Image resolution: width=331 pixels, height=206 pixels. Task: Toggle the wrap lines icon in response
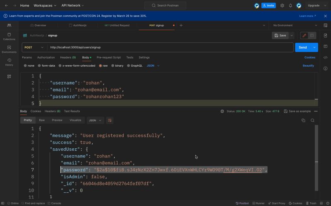pyautogui.click(x=110, y=120)
